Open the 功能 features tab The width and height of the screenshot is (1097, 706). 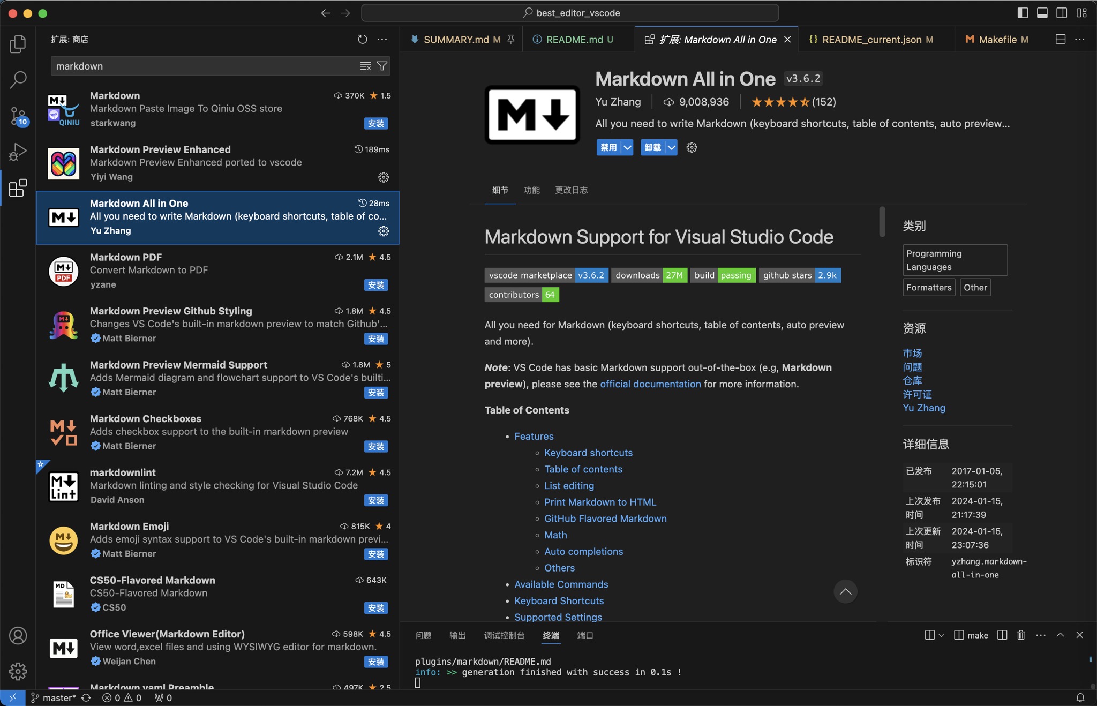531,190
